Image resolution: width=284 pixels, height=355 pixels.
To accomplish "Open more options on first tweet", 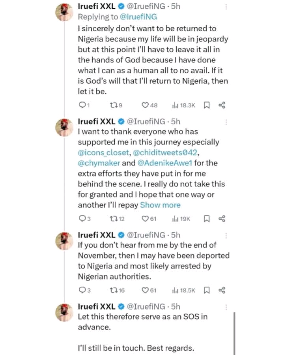I will click(226, 7).
